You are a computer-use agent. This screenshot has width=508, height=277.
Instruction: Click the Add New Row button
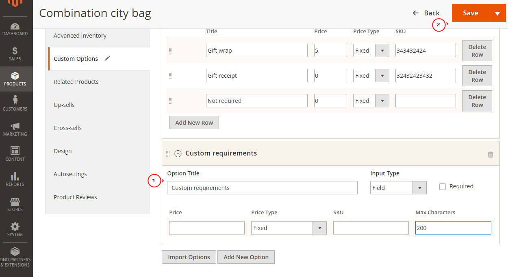194,123
